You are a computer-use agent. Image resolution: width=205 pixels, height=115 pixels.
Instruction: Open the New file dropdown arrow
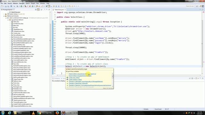point(4,6)
